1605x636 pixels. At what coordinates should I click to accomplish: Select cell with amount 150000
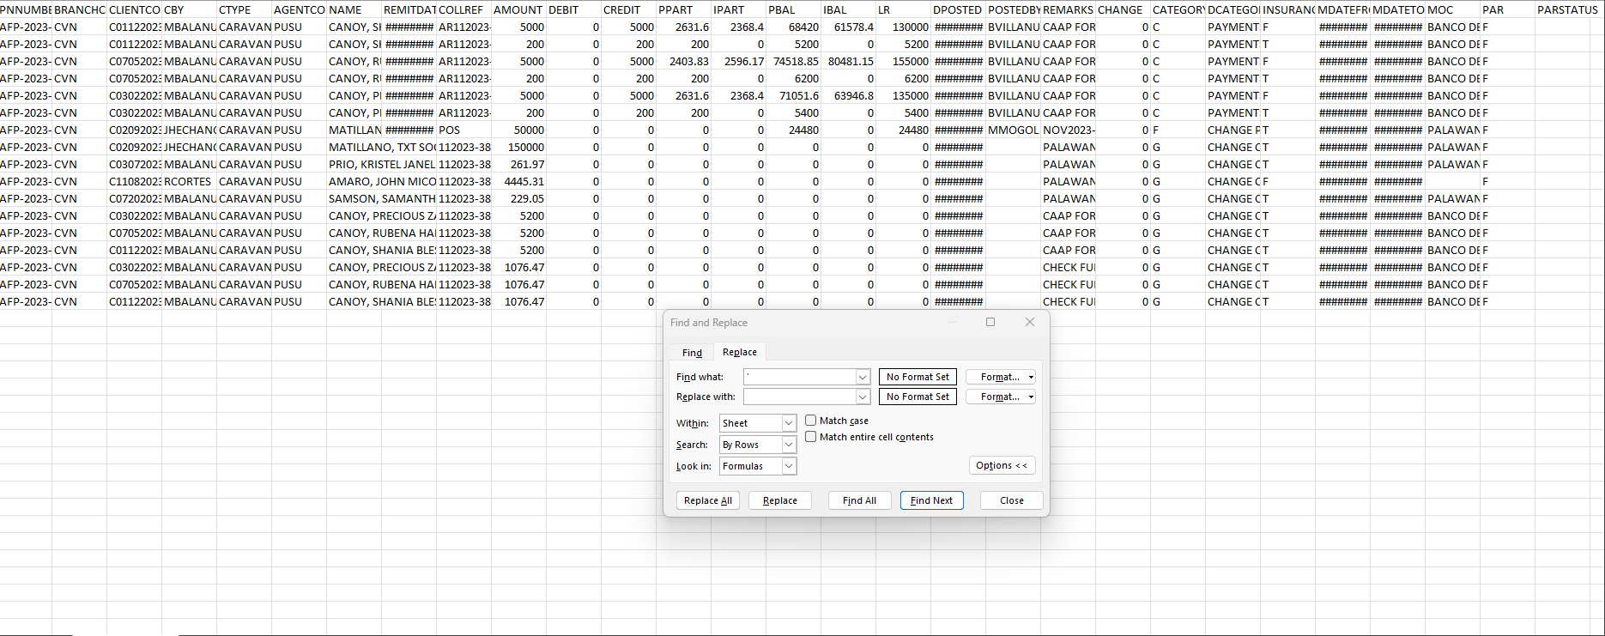click(518, 147)
